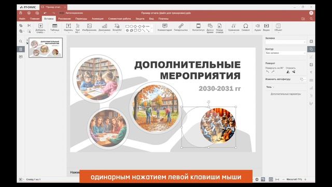Open Изменить автофигуру shape dropdown
This screenshot has height=187, width=332.
[303, 79]
